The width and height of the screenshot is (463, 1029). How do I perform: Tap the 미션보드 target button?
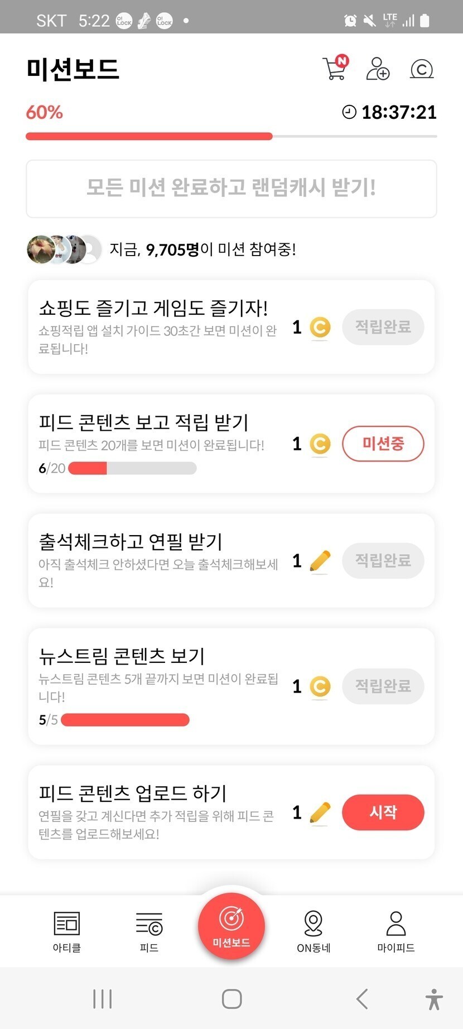point(231,926)
